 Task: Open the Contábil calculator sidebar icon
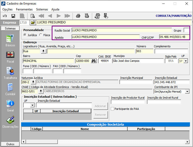[10, 87]
